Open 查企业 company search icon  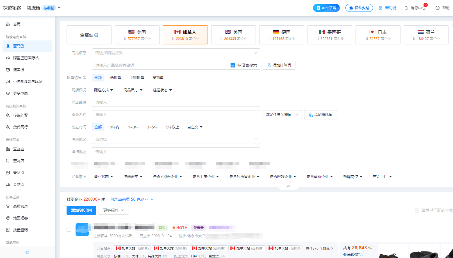[8, 149]
